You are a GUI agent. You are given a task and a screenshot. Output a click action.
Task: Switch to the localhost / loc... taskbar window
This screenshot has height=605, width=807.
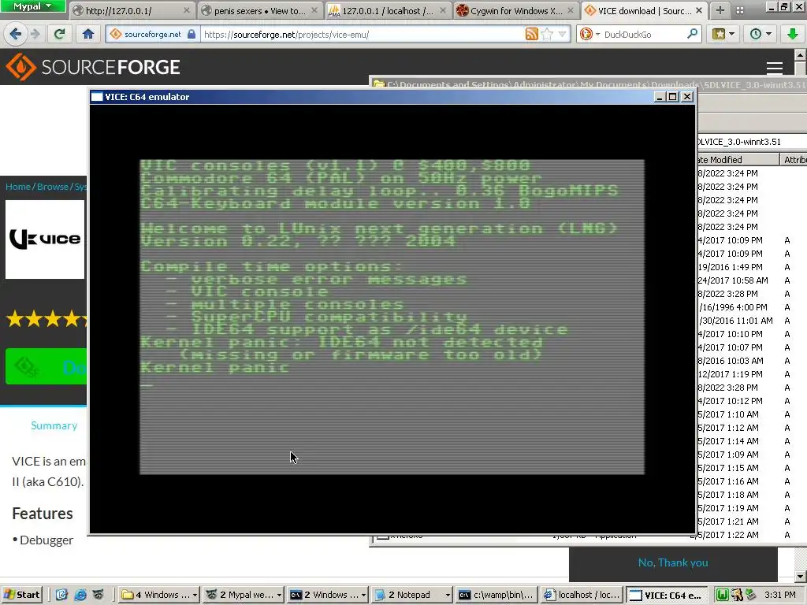(x=581, y=595)
